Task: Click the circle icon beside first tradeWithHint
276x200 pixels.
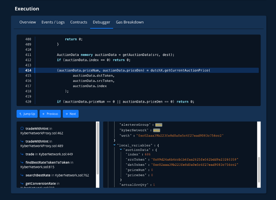Action: pyautogui.click(x=22, y=128)
